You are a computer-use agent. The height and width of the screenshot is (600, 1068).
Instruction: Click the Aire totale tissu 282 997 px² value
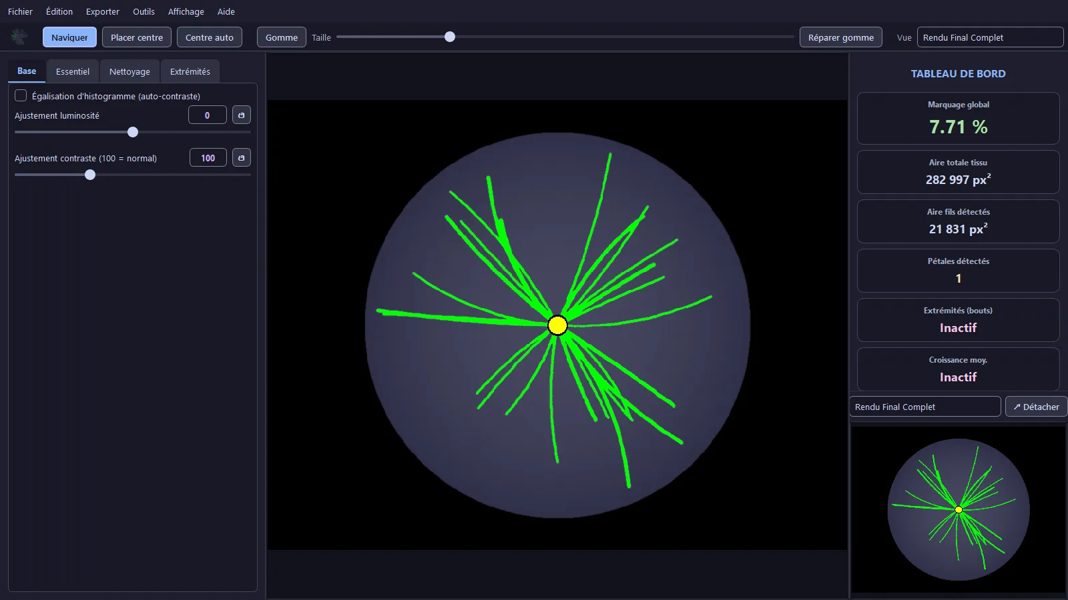[x=959, y=179]
